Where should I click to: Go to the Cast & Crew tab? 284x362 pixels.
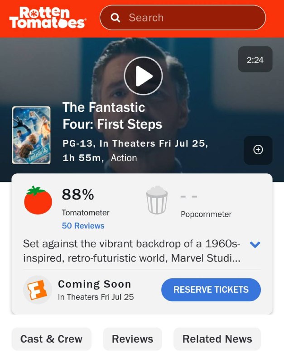point(51,339)
